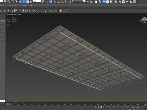Open the Perspective viewport label menu

click(x=12, y=14)
